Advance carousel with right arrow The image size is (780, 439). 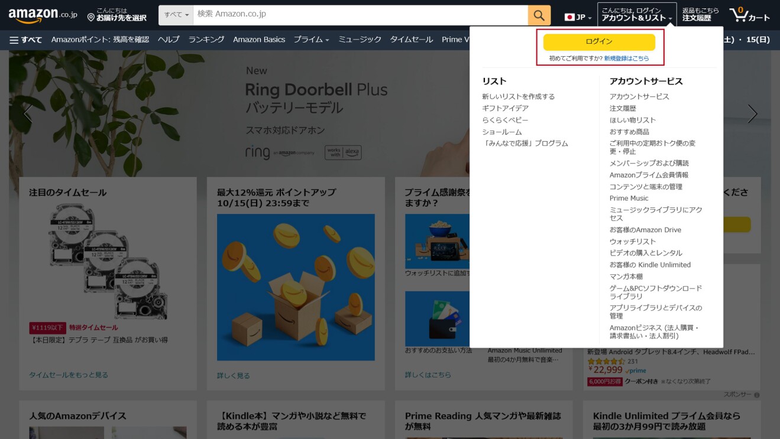[752, 113]
